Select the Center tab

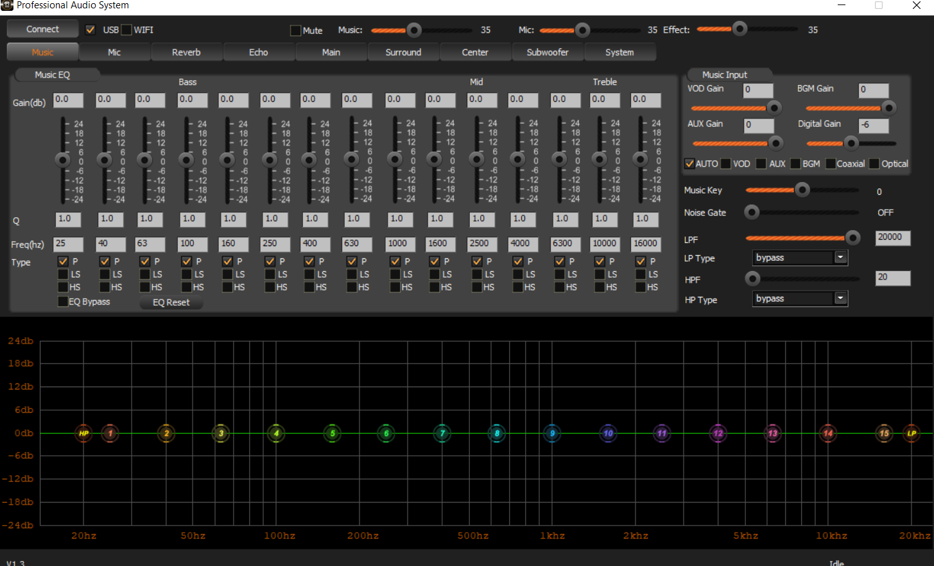click(x=475, y=52)
